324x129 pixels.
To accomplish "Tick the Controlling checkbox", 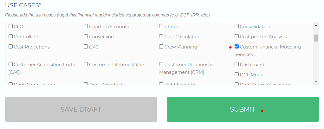I will tap(10, 36).
